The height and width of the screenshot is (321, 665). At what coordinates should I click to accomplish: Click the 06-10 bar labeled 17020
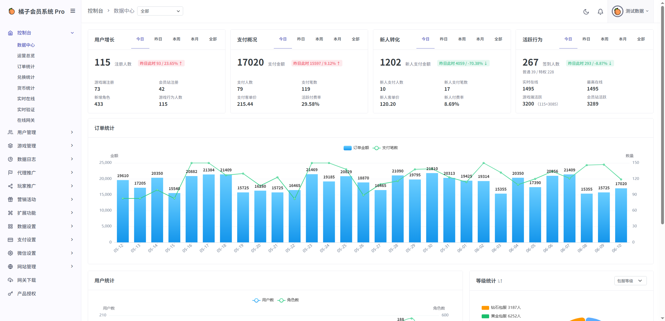621,215
